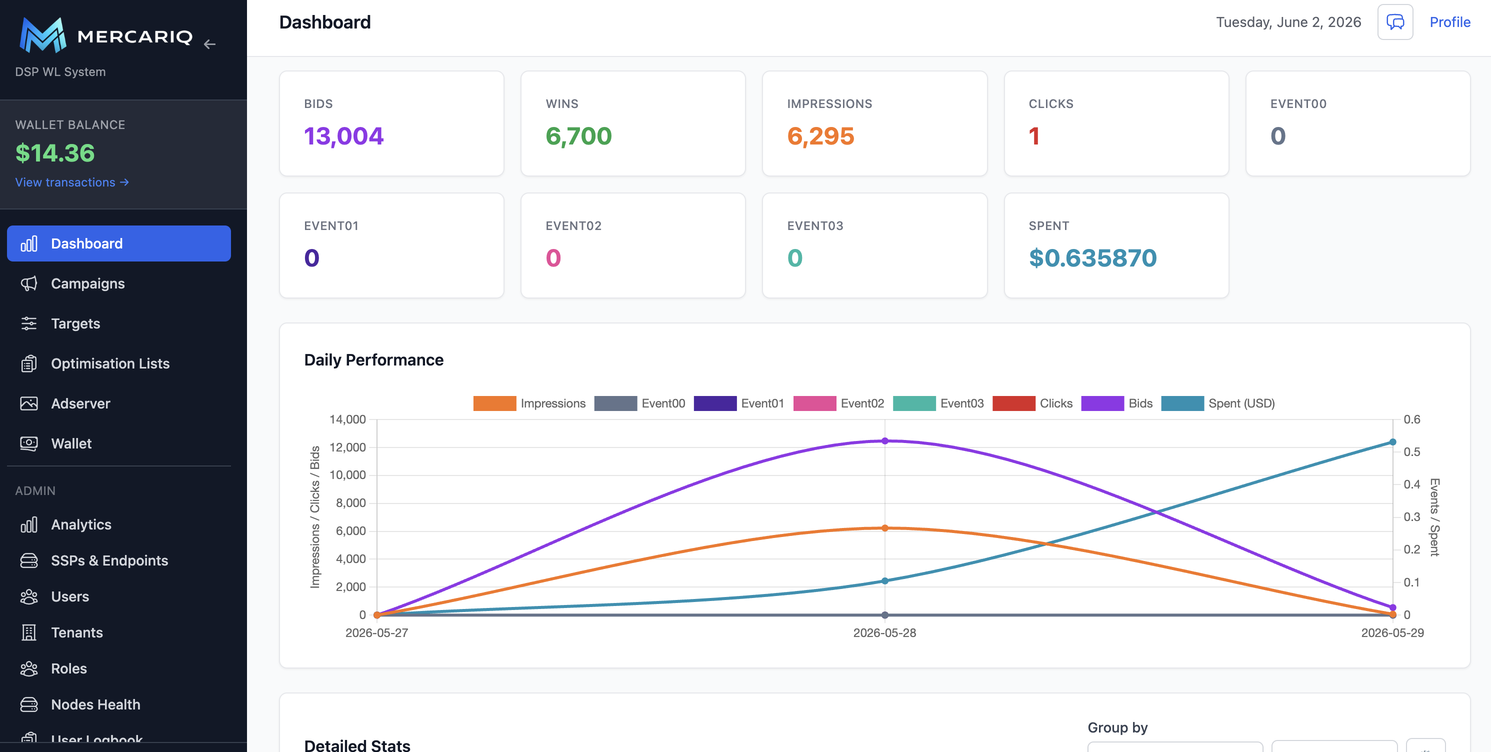Open the Wallet page

pyautogui.click(x=118, y=443)
